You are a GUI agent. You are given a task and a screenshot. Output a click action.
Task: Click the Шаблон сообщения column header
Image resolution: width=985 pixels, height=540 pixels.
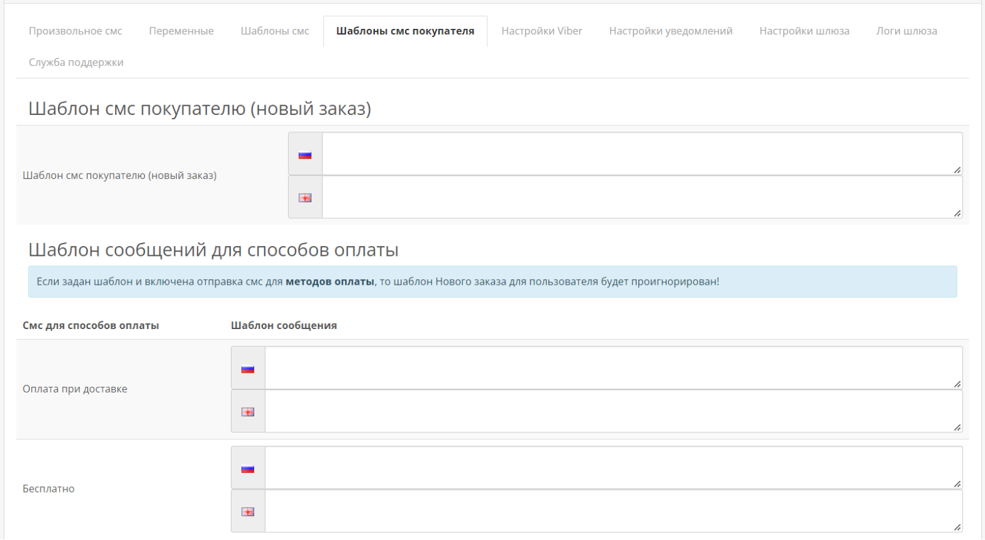coord(284,325)
